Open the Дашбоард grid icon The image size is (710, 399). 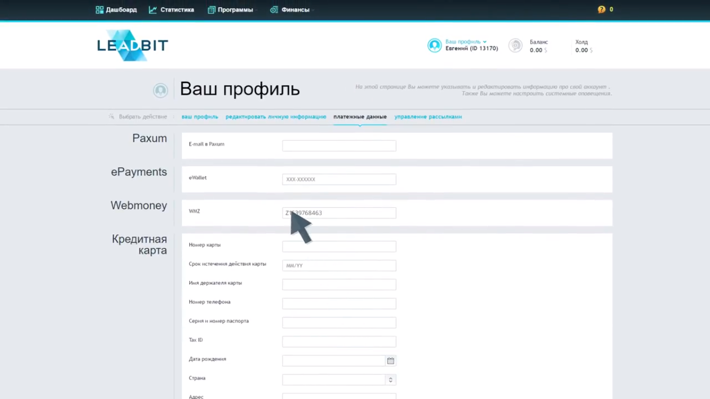tap(99, 9)
